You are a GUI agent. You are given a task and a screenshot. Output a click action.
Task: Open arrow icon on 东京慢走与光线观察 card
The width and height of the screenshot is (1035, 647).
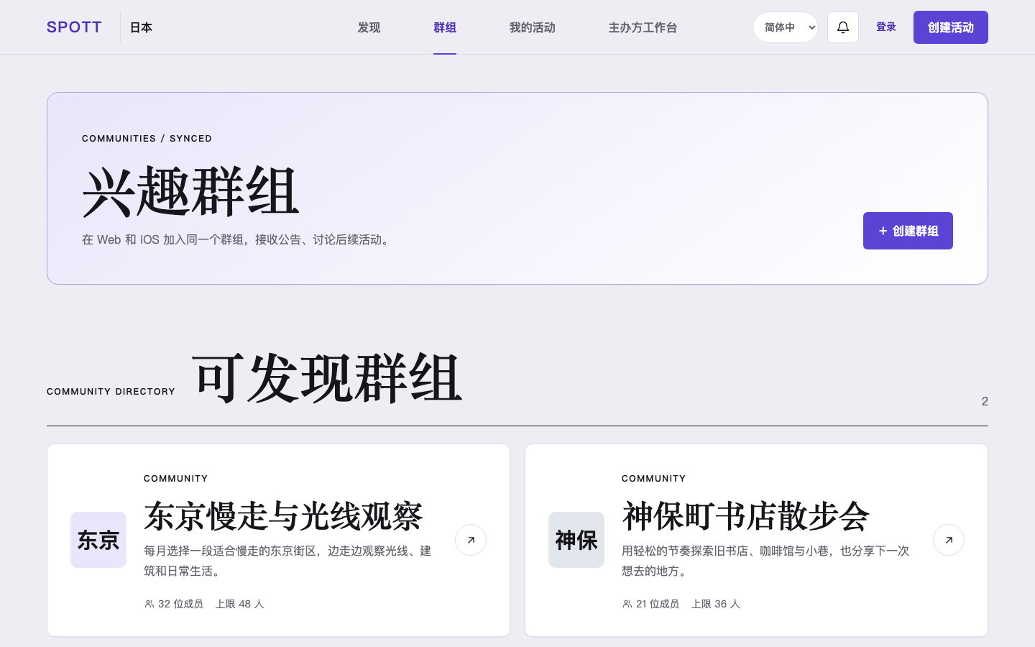471,540
